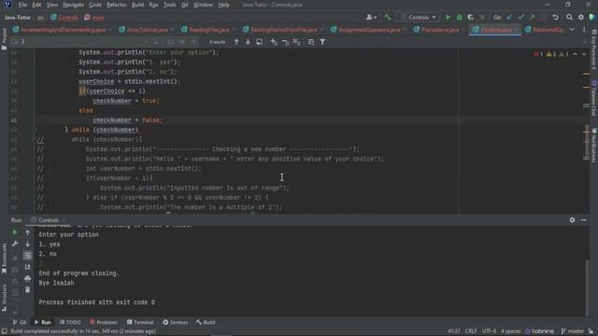Open the File menu

click(x=22, y=5)
